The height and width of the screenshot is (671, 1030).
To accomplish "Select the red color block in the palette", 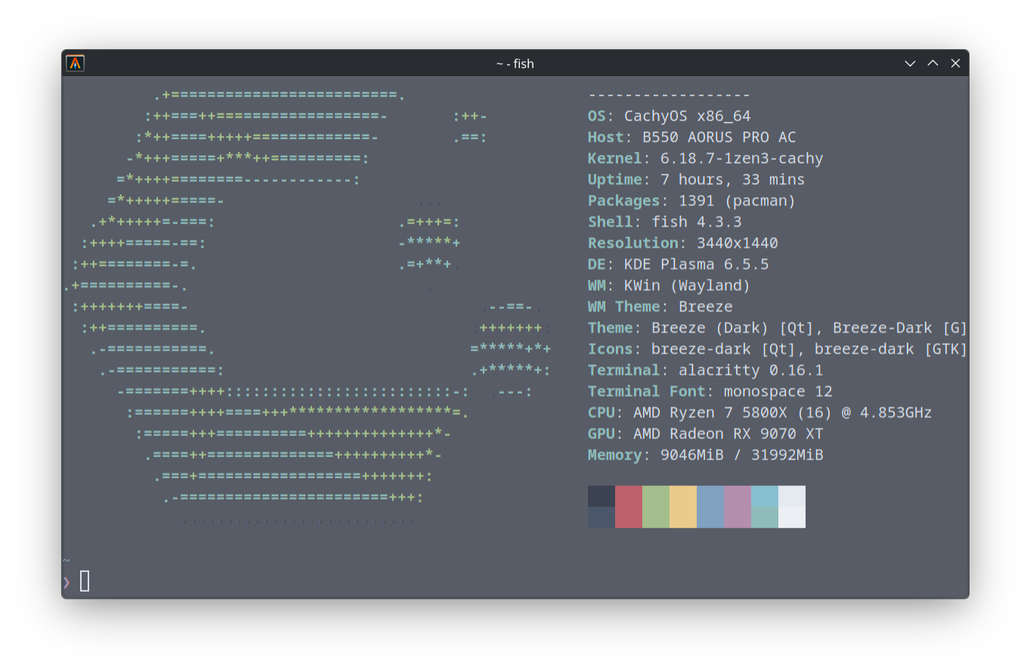I will click(x=629, y=506).
